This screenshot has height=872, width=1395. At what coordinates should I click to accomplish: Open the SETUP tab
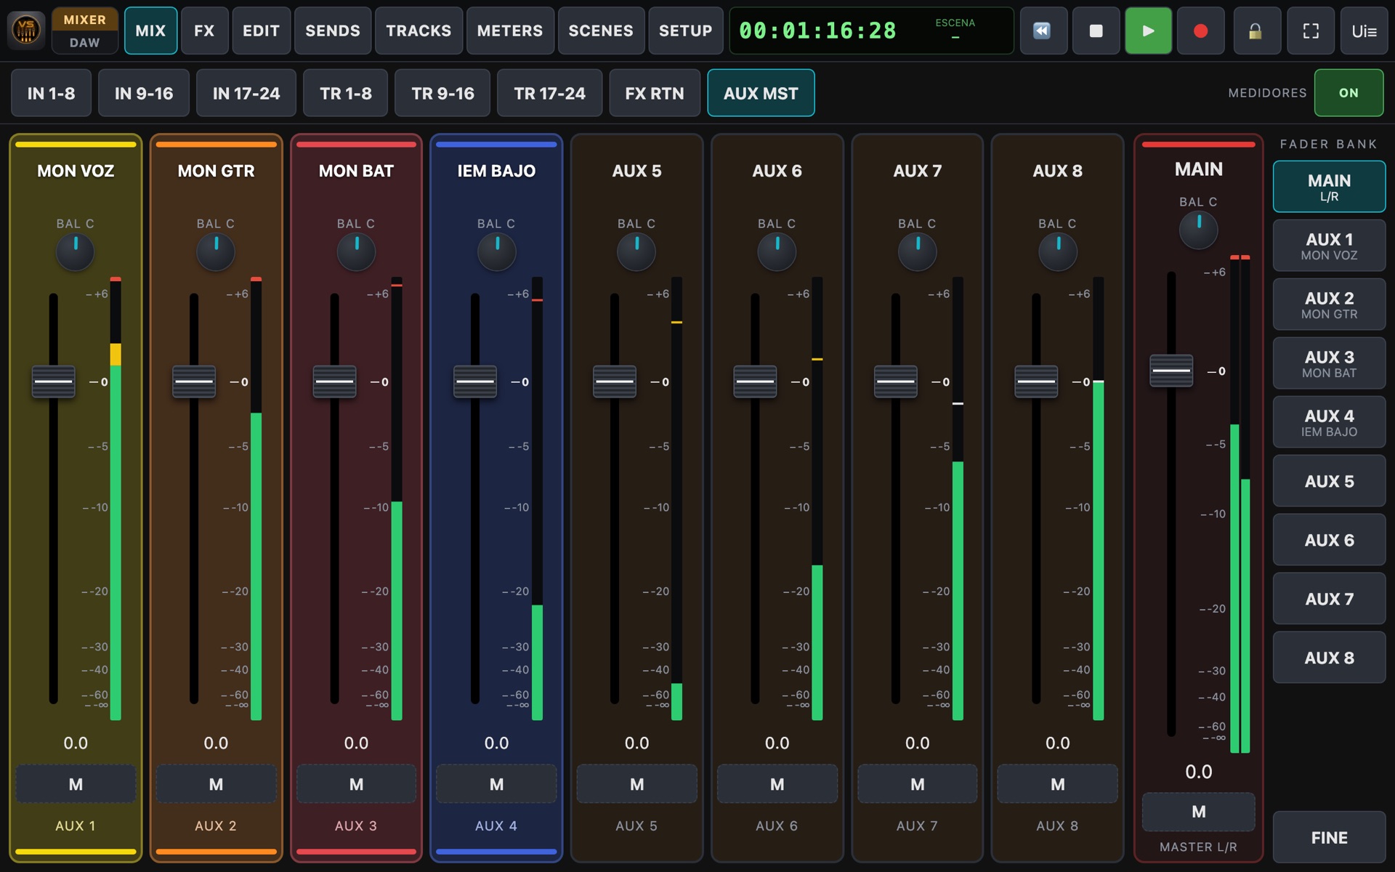pos(685,31)
